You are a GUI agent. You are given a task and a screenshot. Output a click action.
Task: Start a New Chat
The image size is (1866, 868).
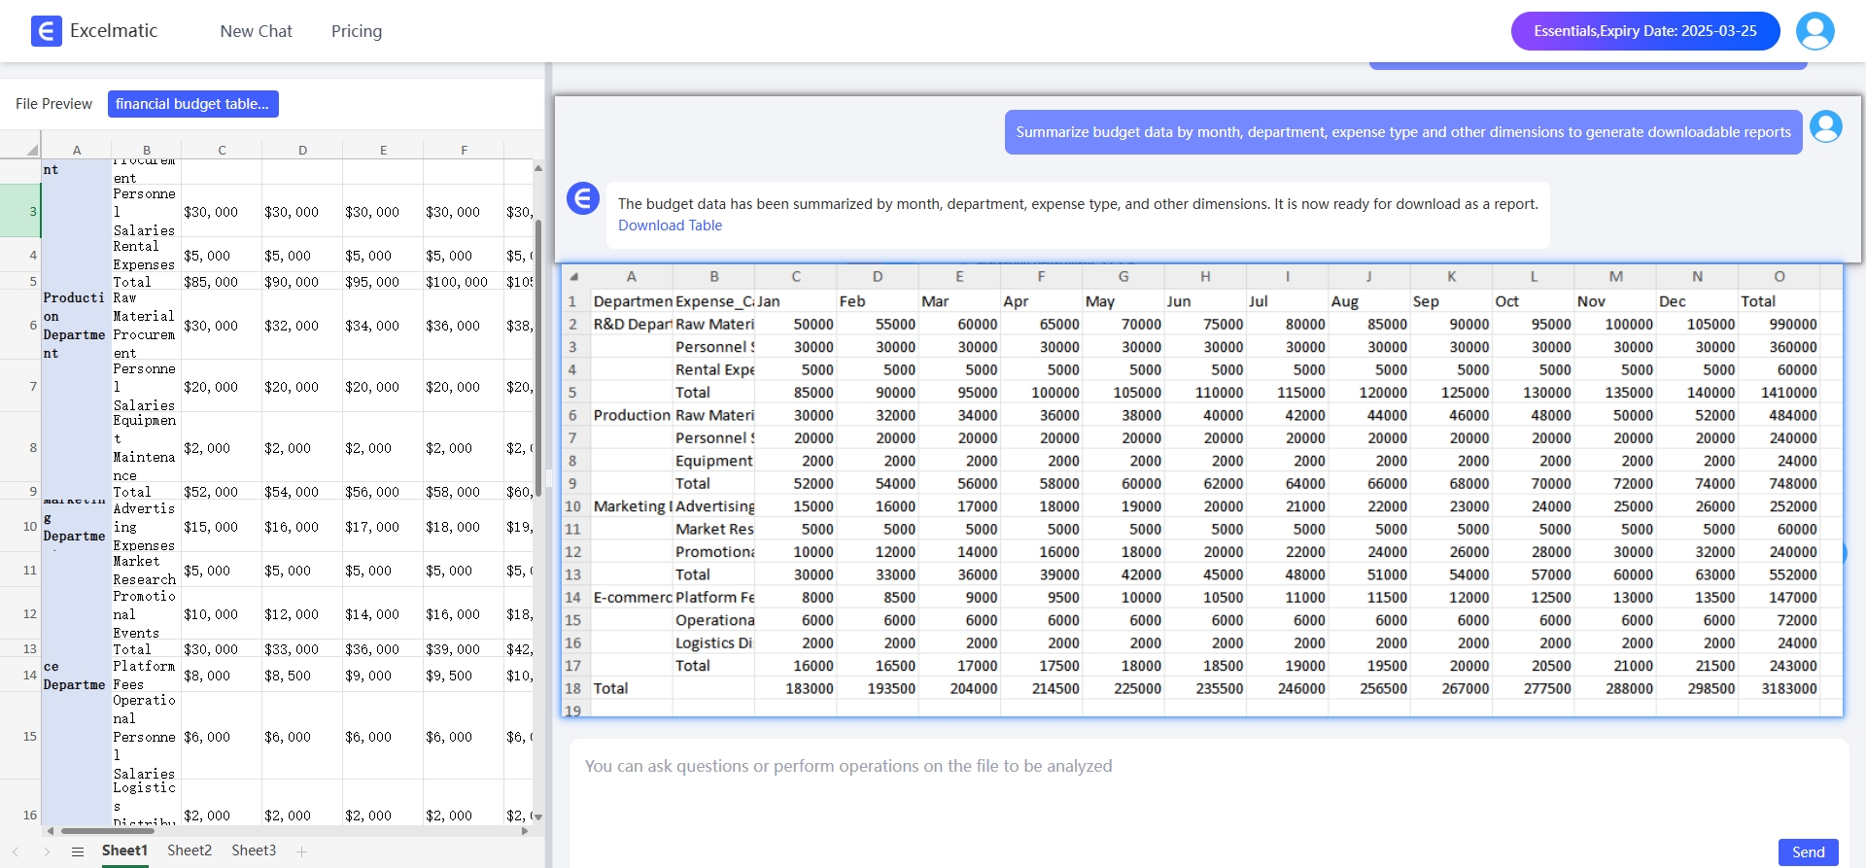(256, 31)
